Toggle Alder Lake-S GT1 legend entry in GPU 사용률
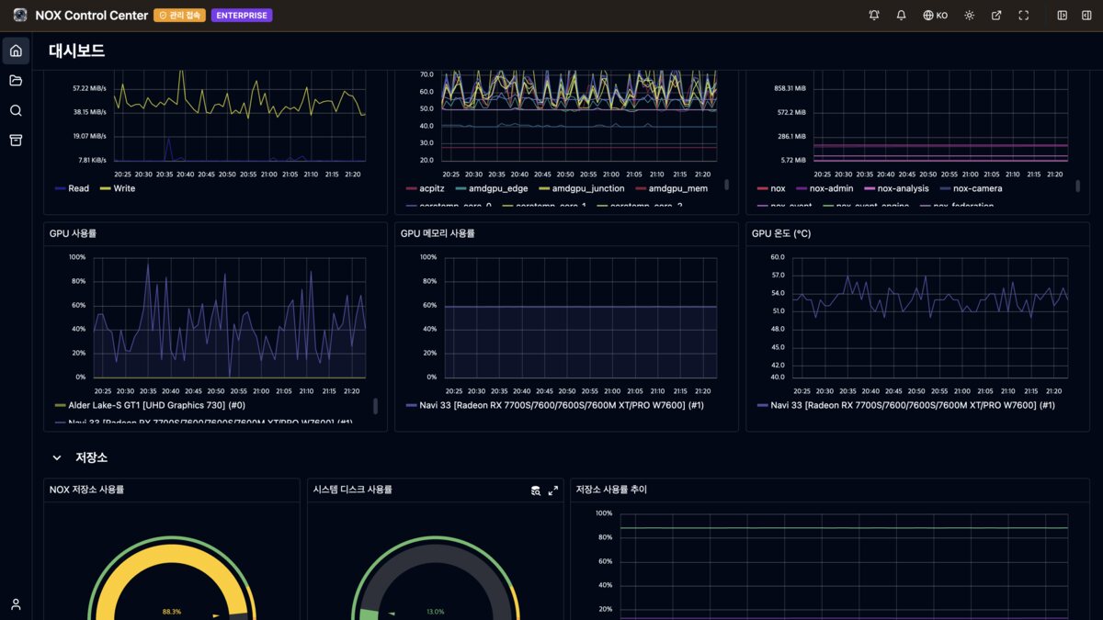 click(x=150, y=405)
